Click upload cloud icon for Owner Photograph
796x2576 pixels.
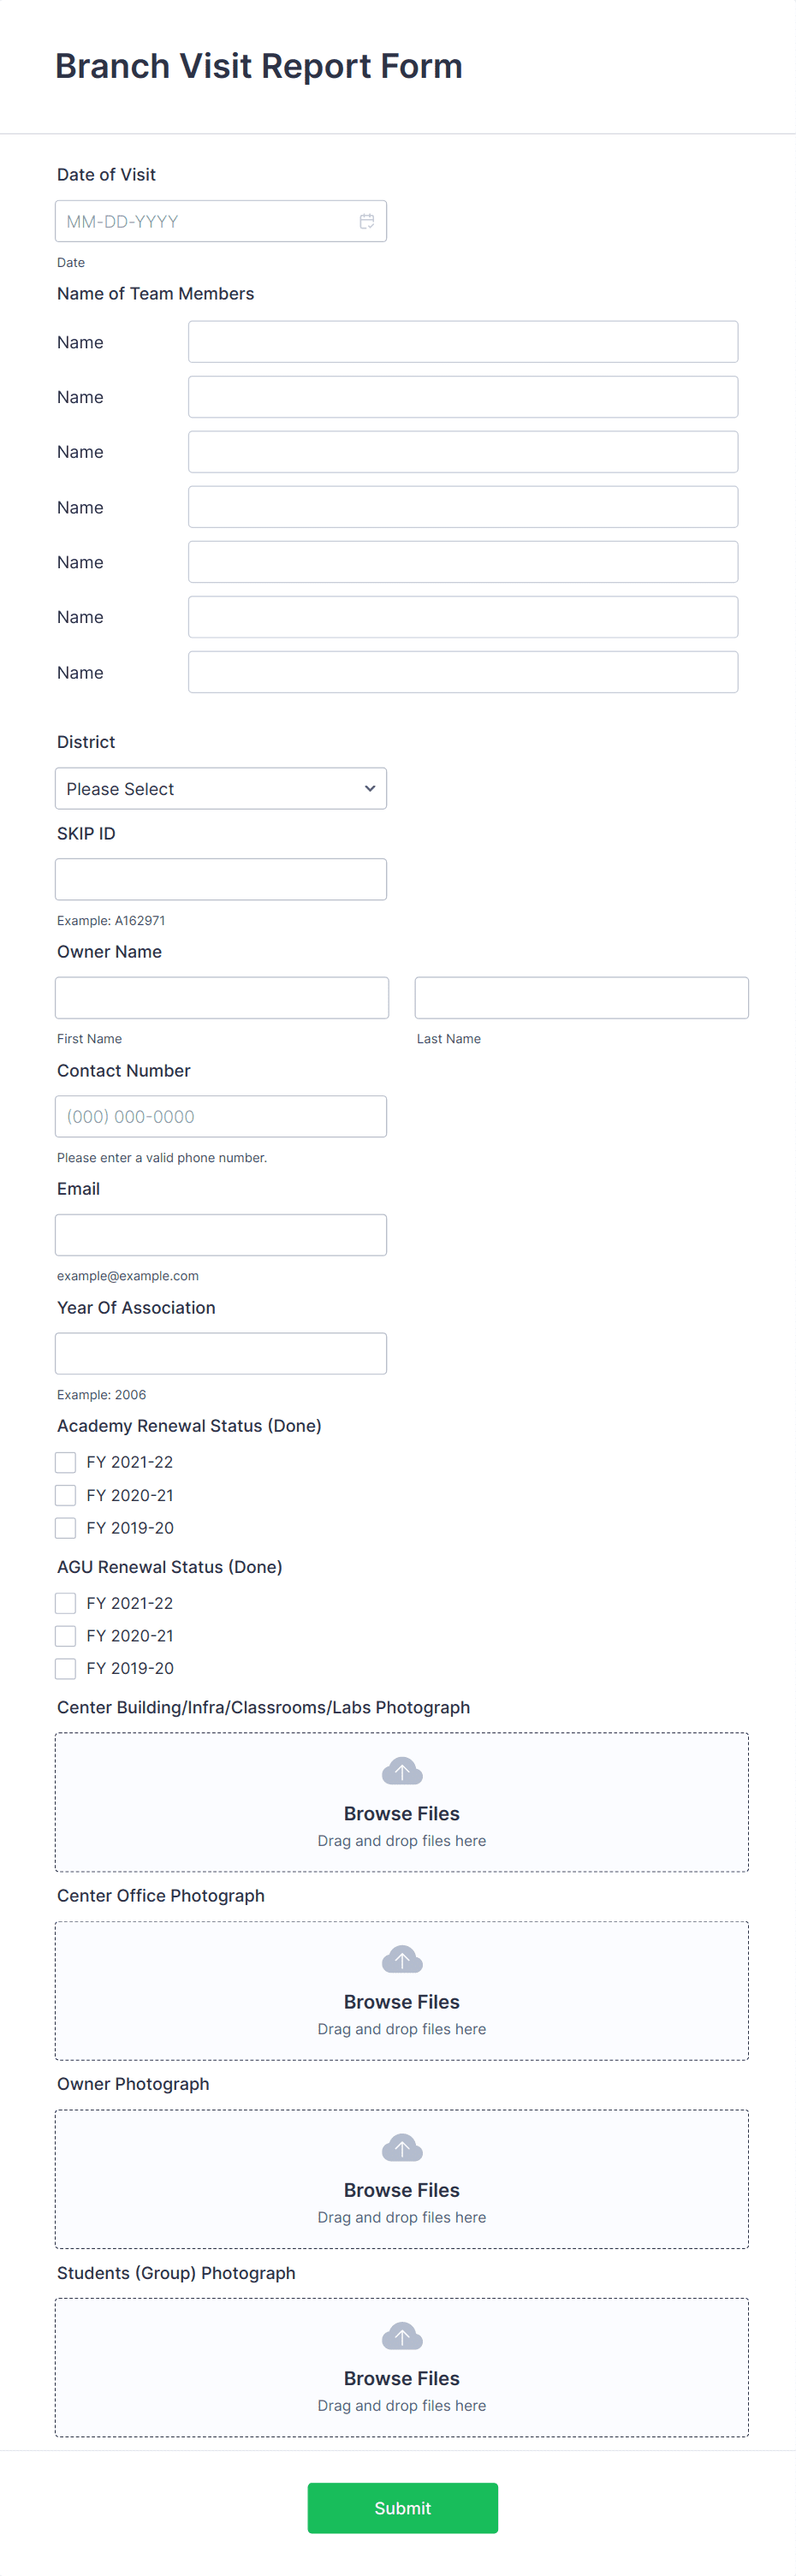tap(402, 2147)
